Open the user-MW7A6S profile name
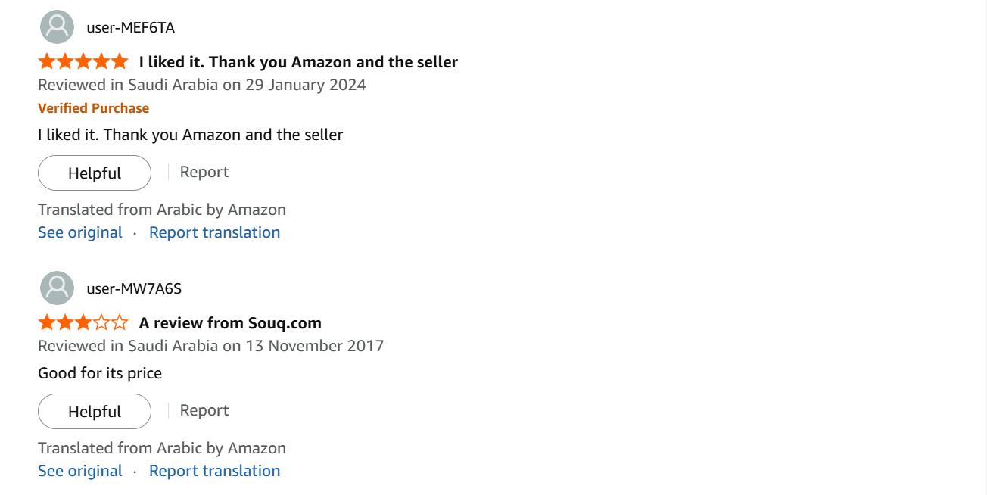This screenshot has height=495, width=987. pos(134,288)
